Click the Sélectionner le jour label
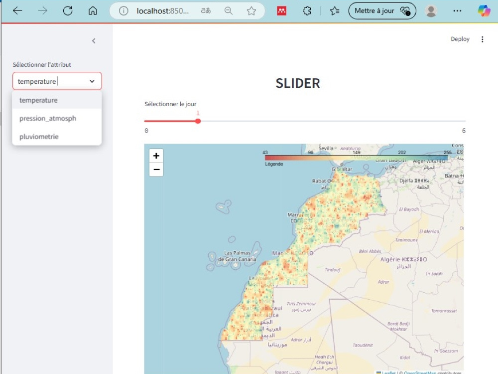The height and width of the screenshot is (374, 498). tap(170, 104)
